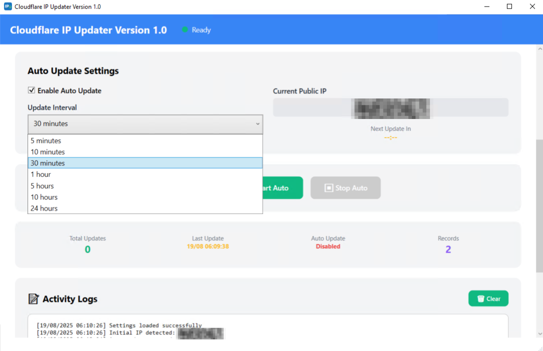
Task: Click the Next Update In countdown value
Action: tap(391, 137)
